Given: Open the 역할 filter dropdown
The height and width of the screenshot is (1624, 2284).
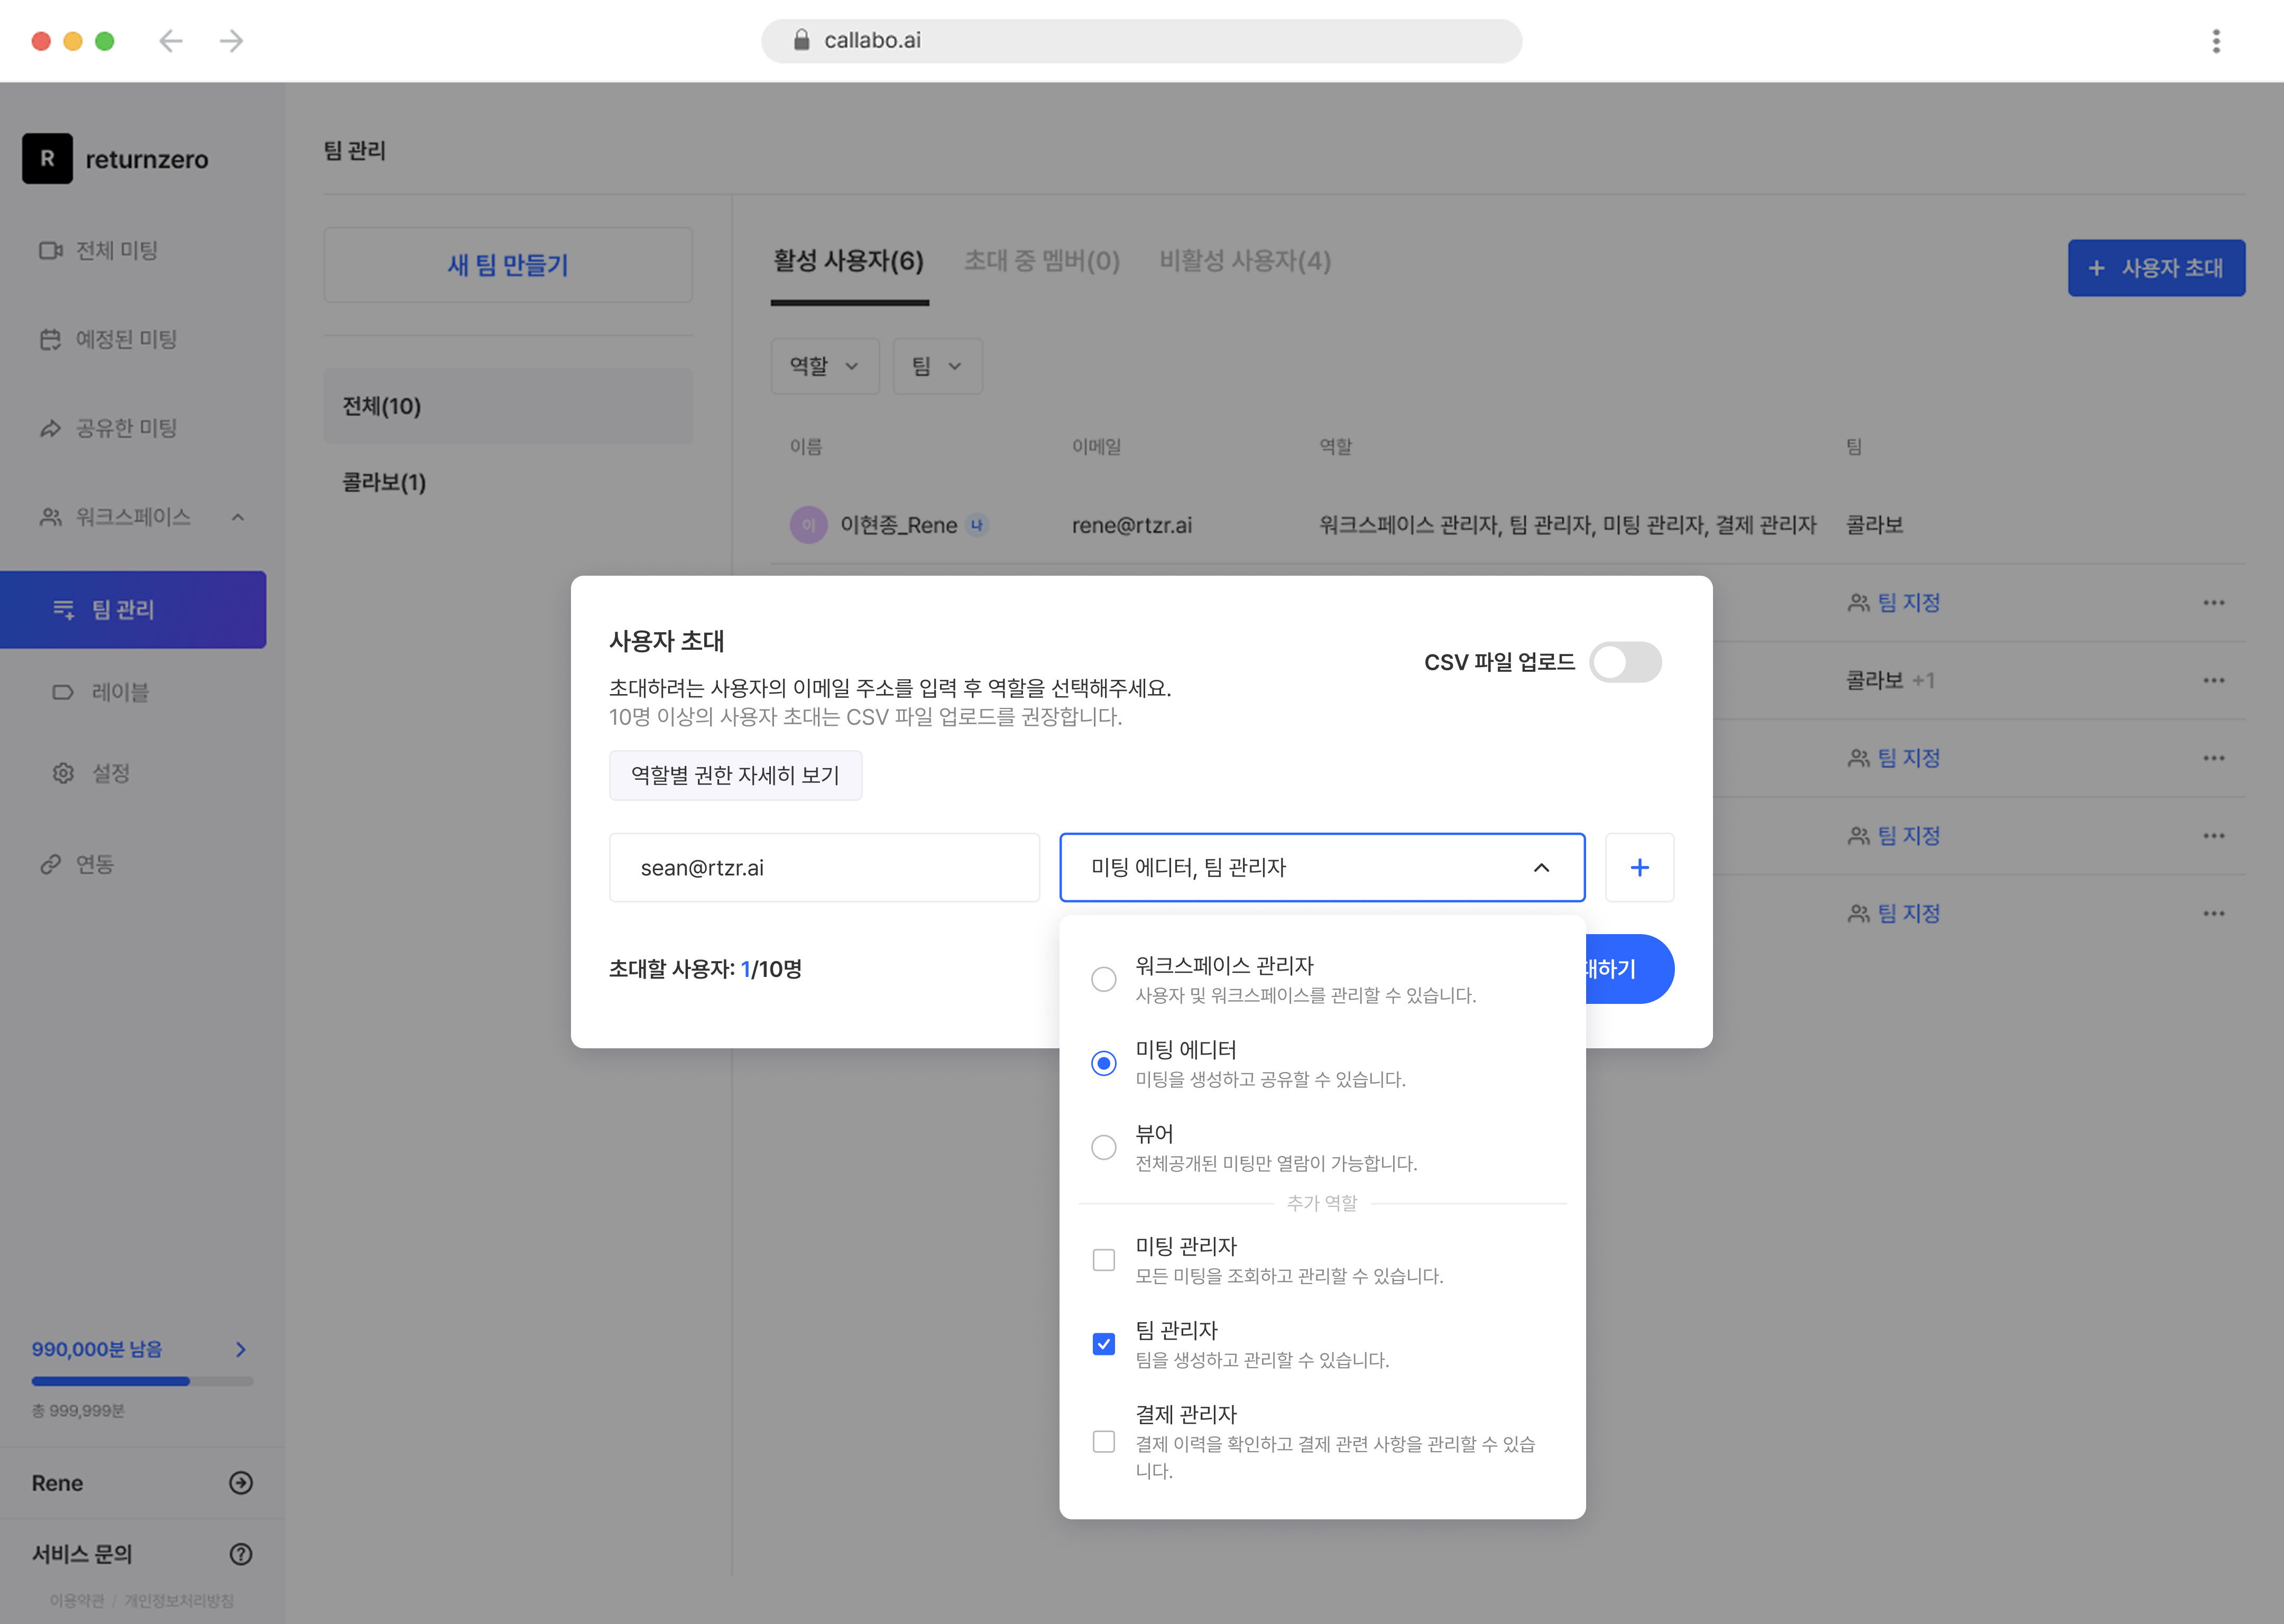Looking at the screenshot, I should pos(824,366).
